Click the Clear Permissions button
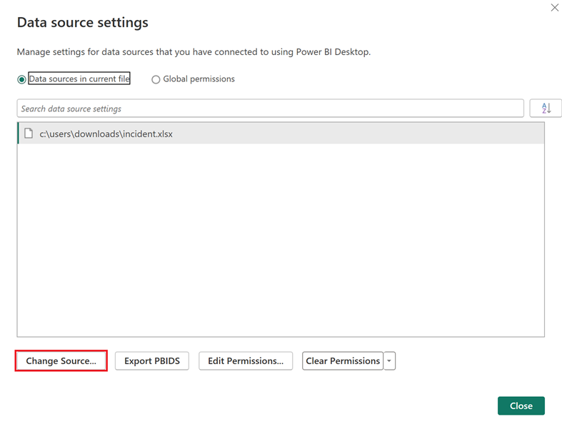The image size is (562, 429). tap(343, 361)
